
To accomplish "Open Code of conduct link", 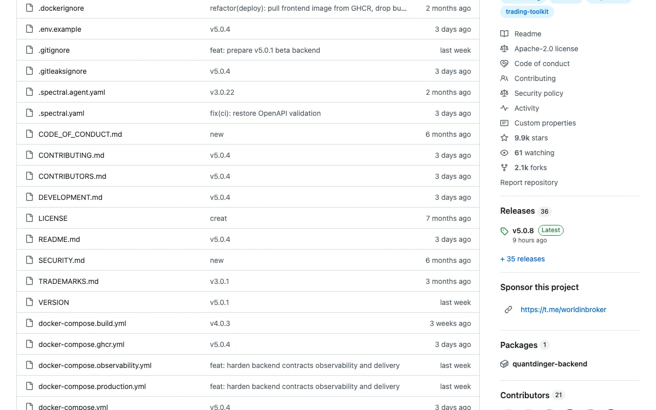I will click(x=542, y=64).
